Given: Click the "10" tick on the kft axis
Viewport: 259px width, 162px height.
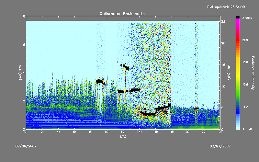Looking at the screenshot, I should click(x=223, y=86).
